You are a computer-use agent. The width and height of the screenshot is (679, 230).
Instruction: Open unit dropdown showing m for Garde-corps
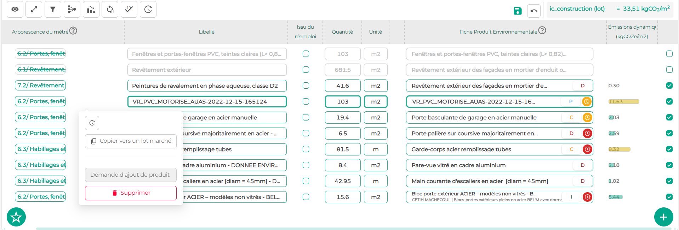click(376, 149)
